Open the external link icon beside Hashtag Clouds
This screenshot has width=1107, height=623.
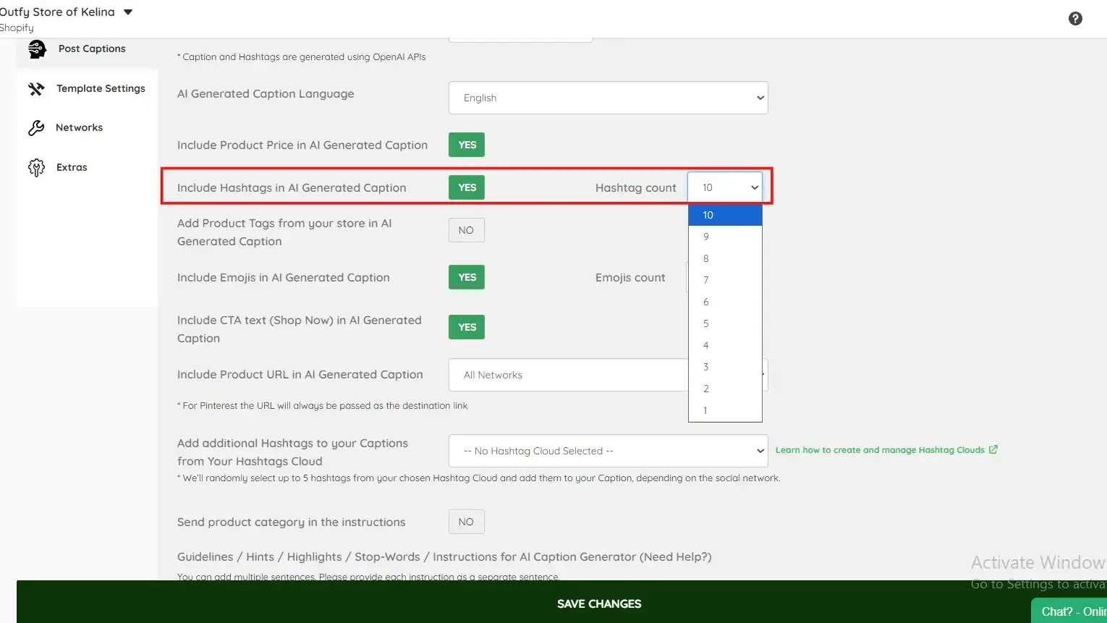[x=993, y=449]
